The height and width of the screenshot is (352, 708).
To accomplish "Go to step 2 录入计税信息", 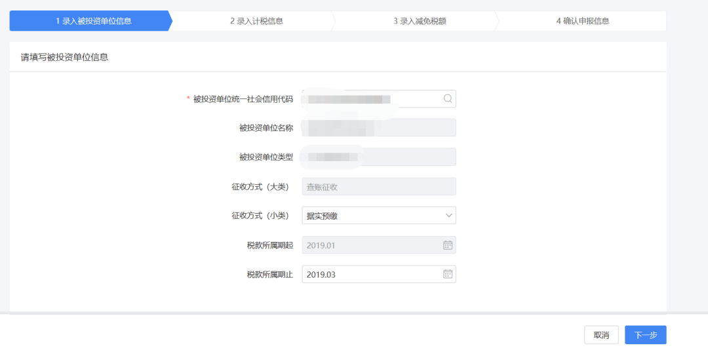I will [256, 21].
